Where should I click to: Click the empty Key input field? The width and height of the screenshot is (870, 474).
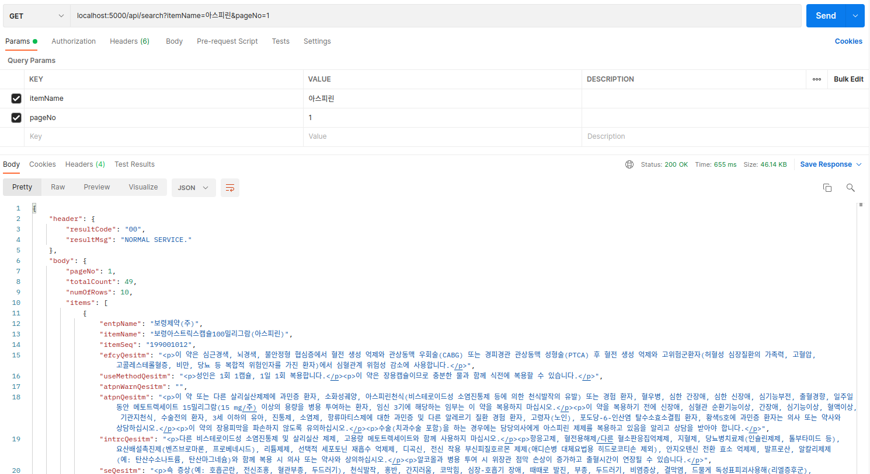point(163,136)
